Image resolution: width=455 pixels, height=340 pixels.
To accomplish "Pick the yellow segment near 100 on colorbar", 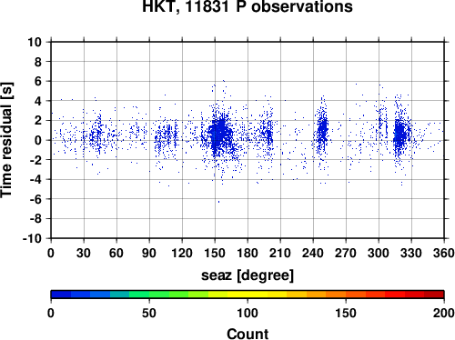I will (248, 295).
